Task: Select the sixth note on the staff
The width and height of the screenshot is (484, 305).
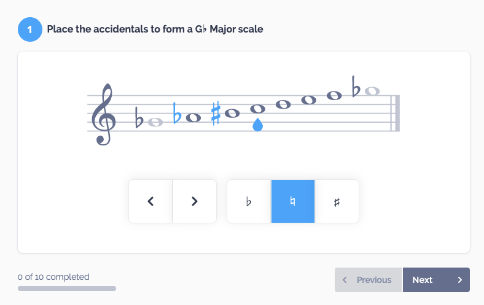Action: (309, 100)
